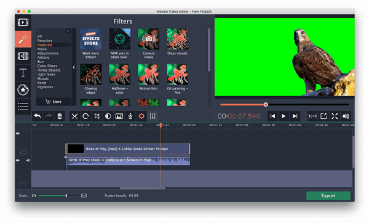The width and height of the screenshot is (369, 223).
Task: Open the Store button
Action: click(53, 102)
